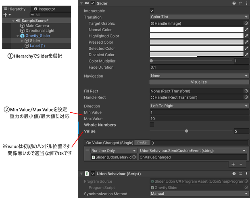This screenshot has width=250, height=198.
Task: Click the Value slider handle
Action: [187, 131]
